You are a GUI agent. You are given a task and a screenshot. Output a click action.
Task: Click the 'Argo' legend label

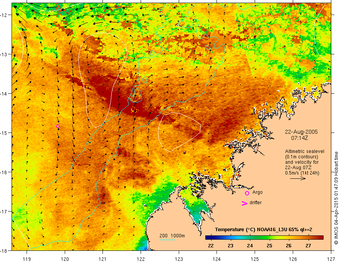257,192
